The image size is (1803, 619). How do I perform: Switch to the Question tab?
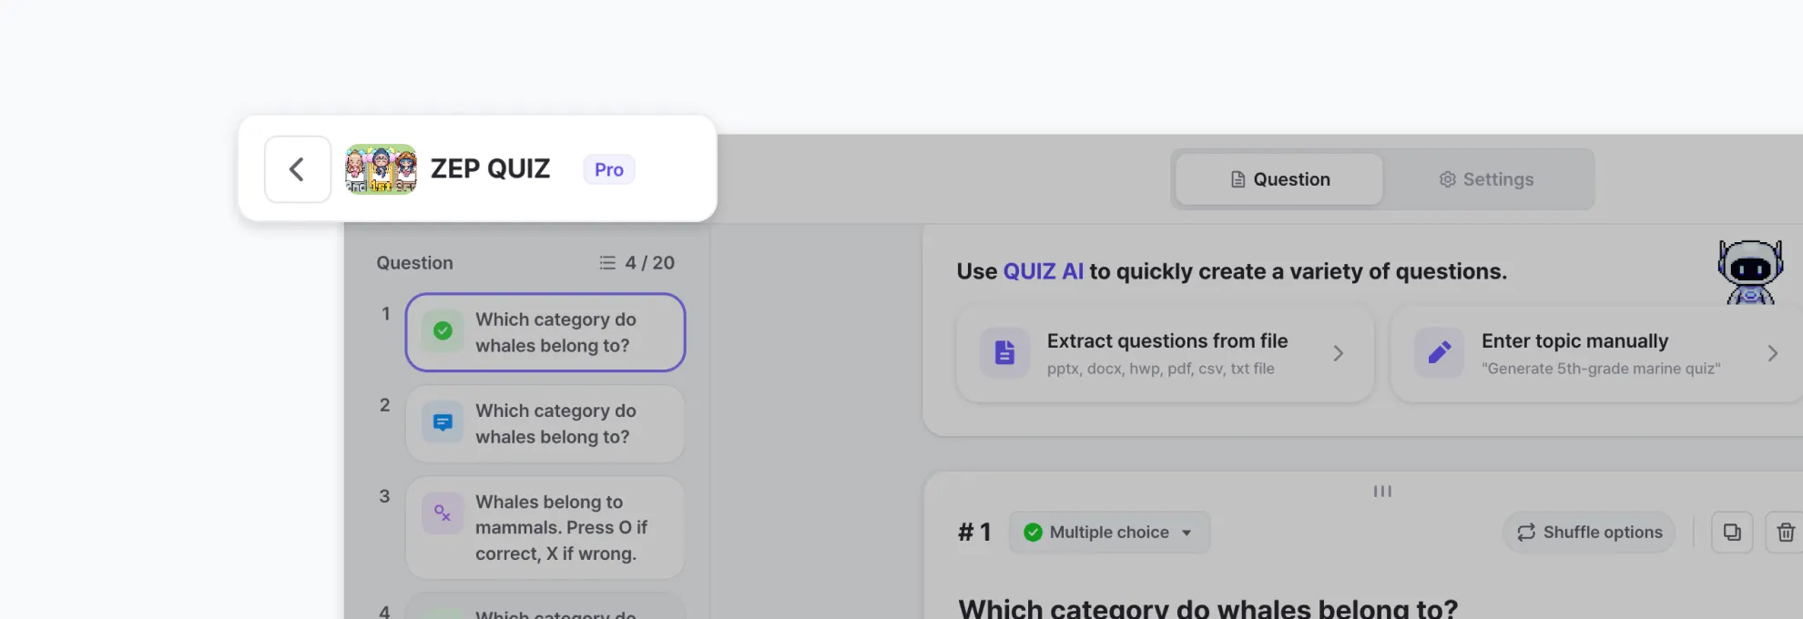point(1279,179)
